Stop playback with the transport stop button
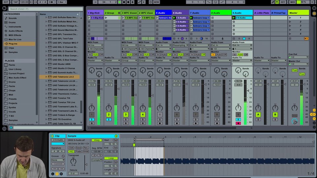 pyautogui.click(x=124, y=2)
